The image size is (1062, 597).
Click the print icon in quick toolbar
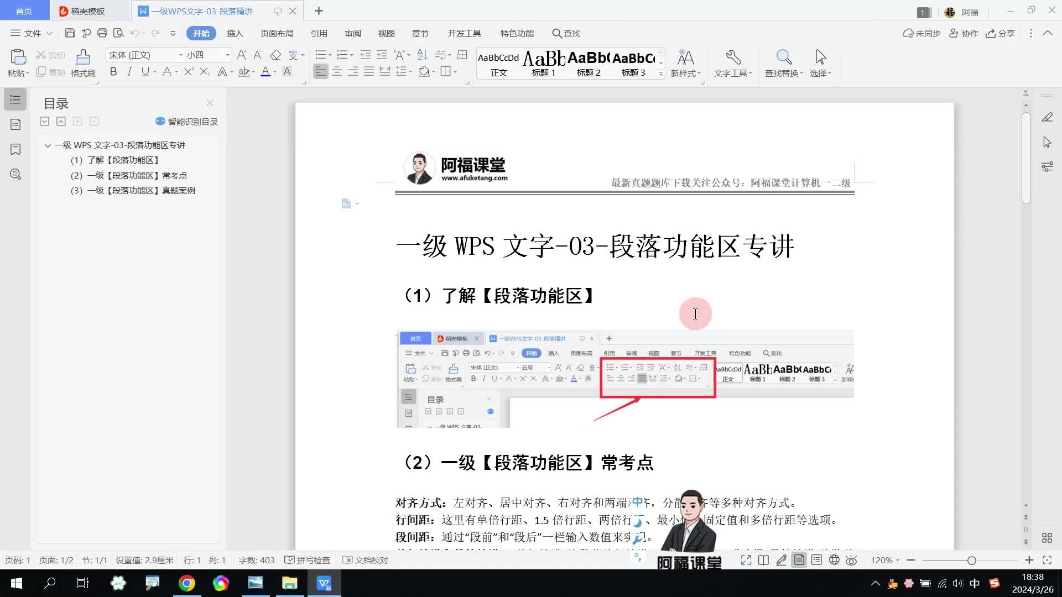point(102,33)
